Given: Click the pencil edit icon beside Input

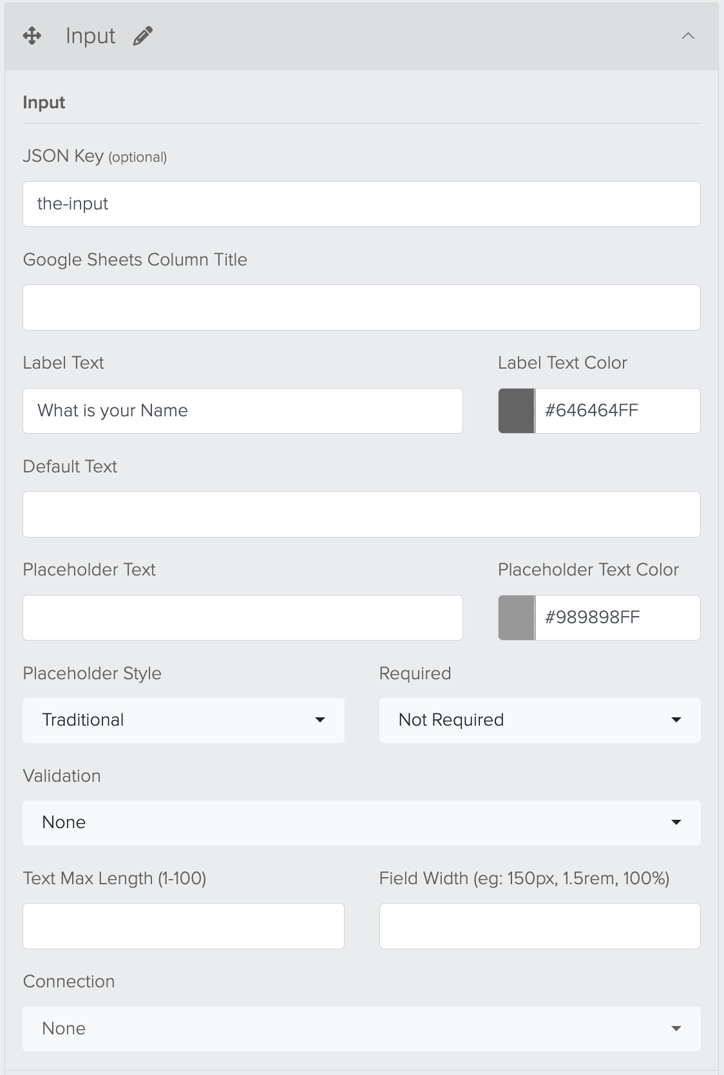Looking at the screenshot, I should (142, 36).
